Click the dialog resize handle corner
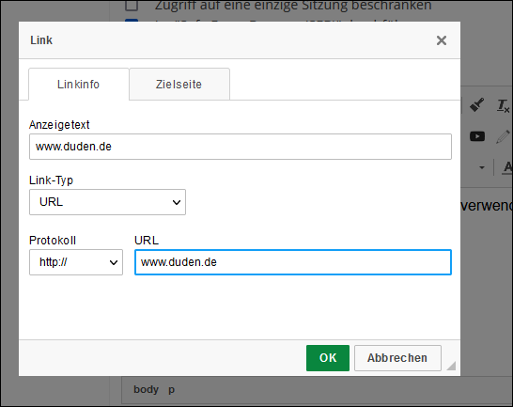Screen dimensions: 513x407 (451, 366)
